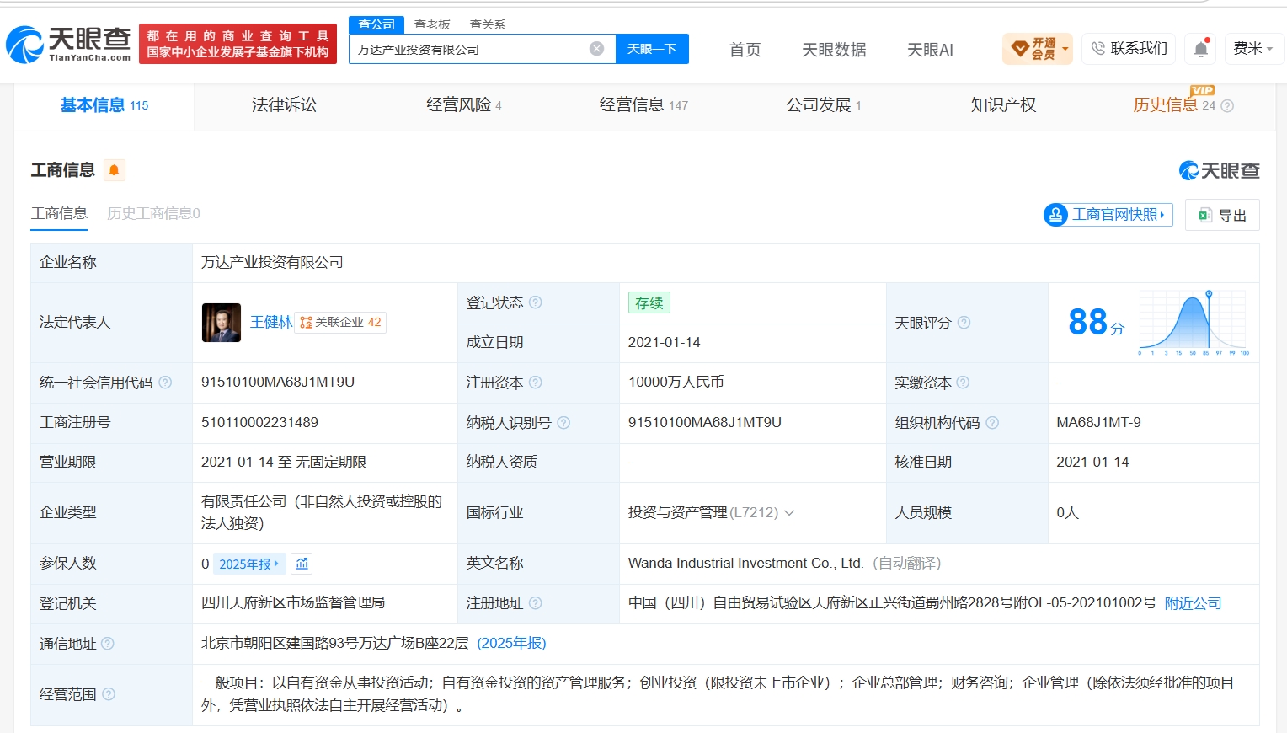Select the 查关系 search mode tab

coord(488,25)
